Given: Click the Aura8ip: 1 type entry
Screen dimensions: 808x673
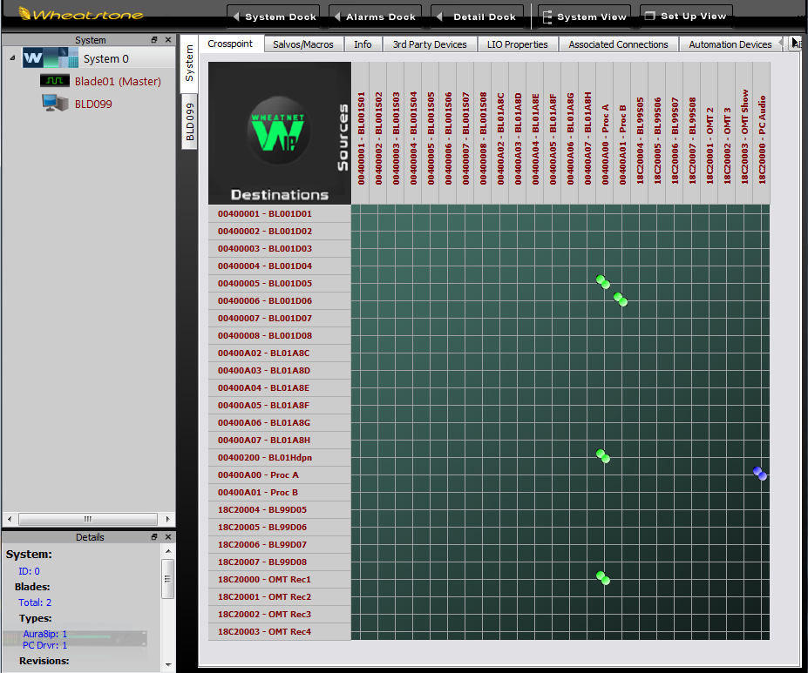Looking at the screenshot, I should pyautogui.click(x=44, y=634).
